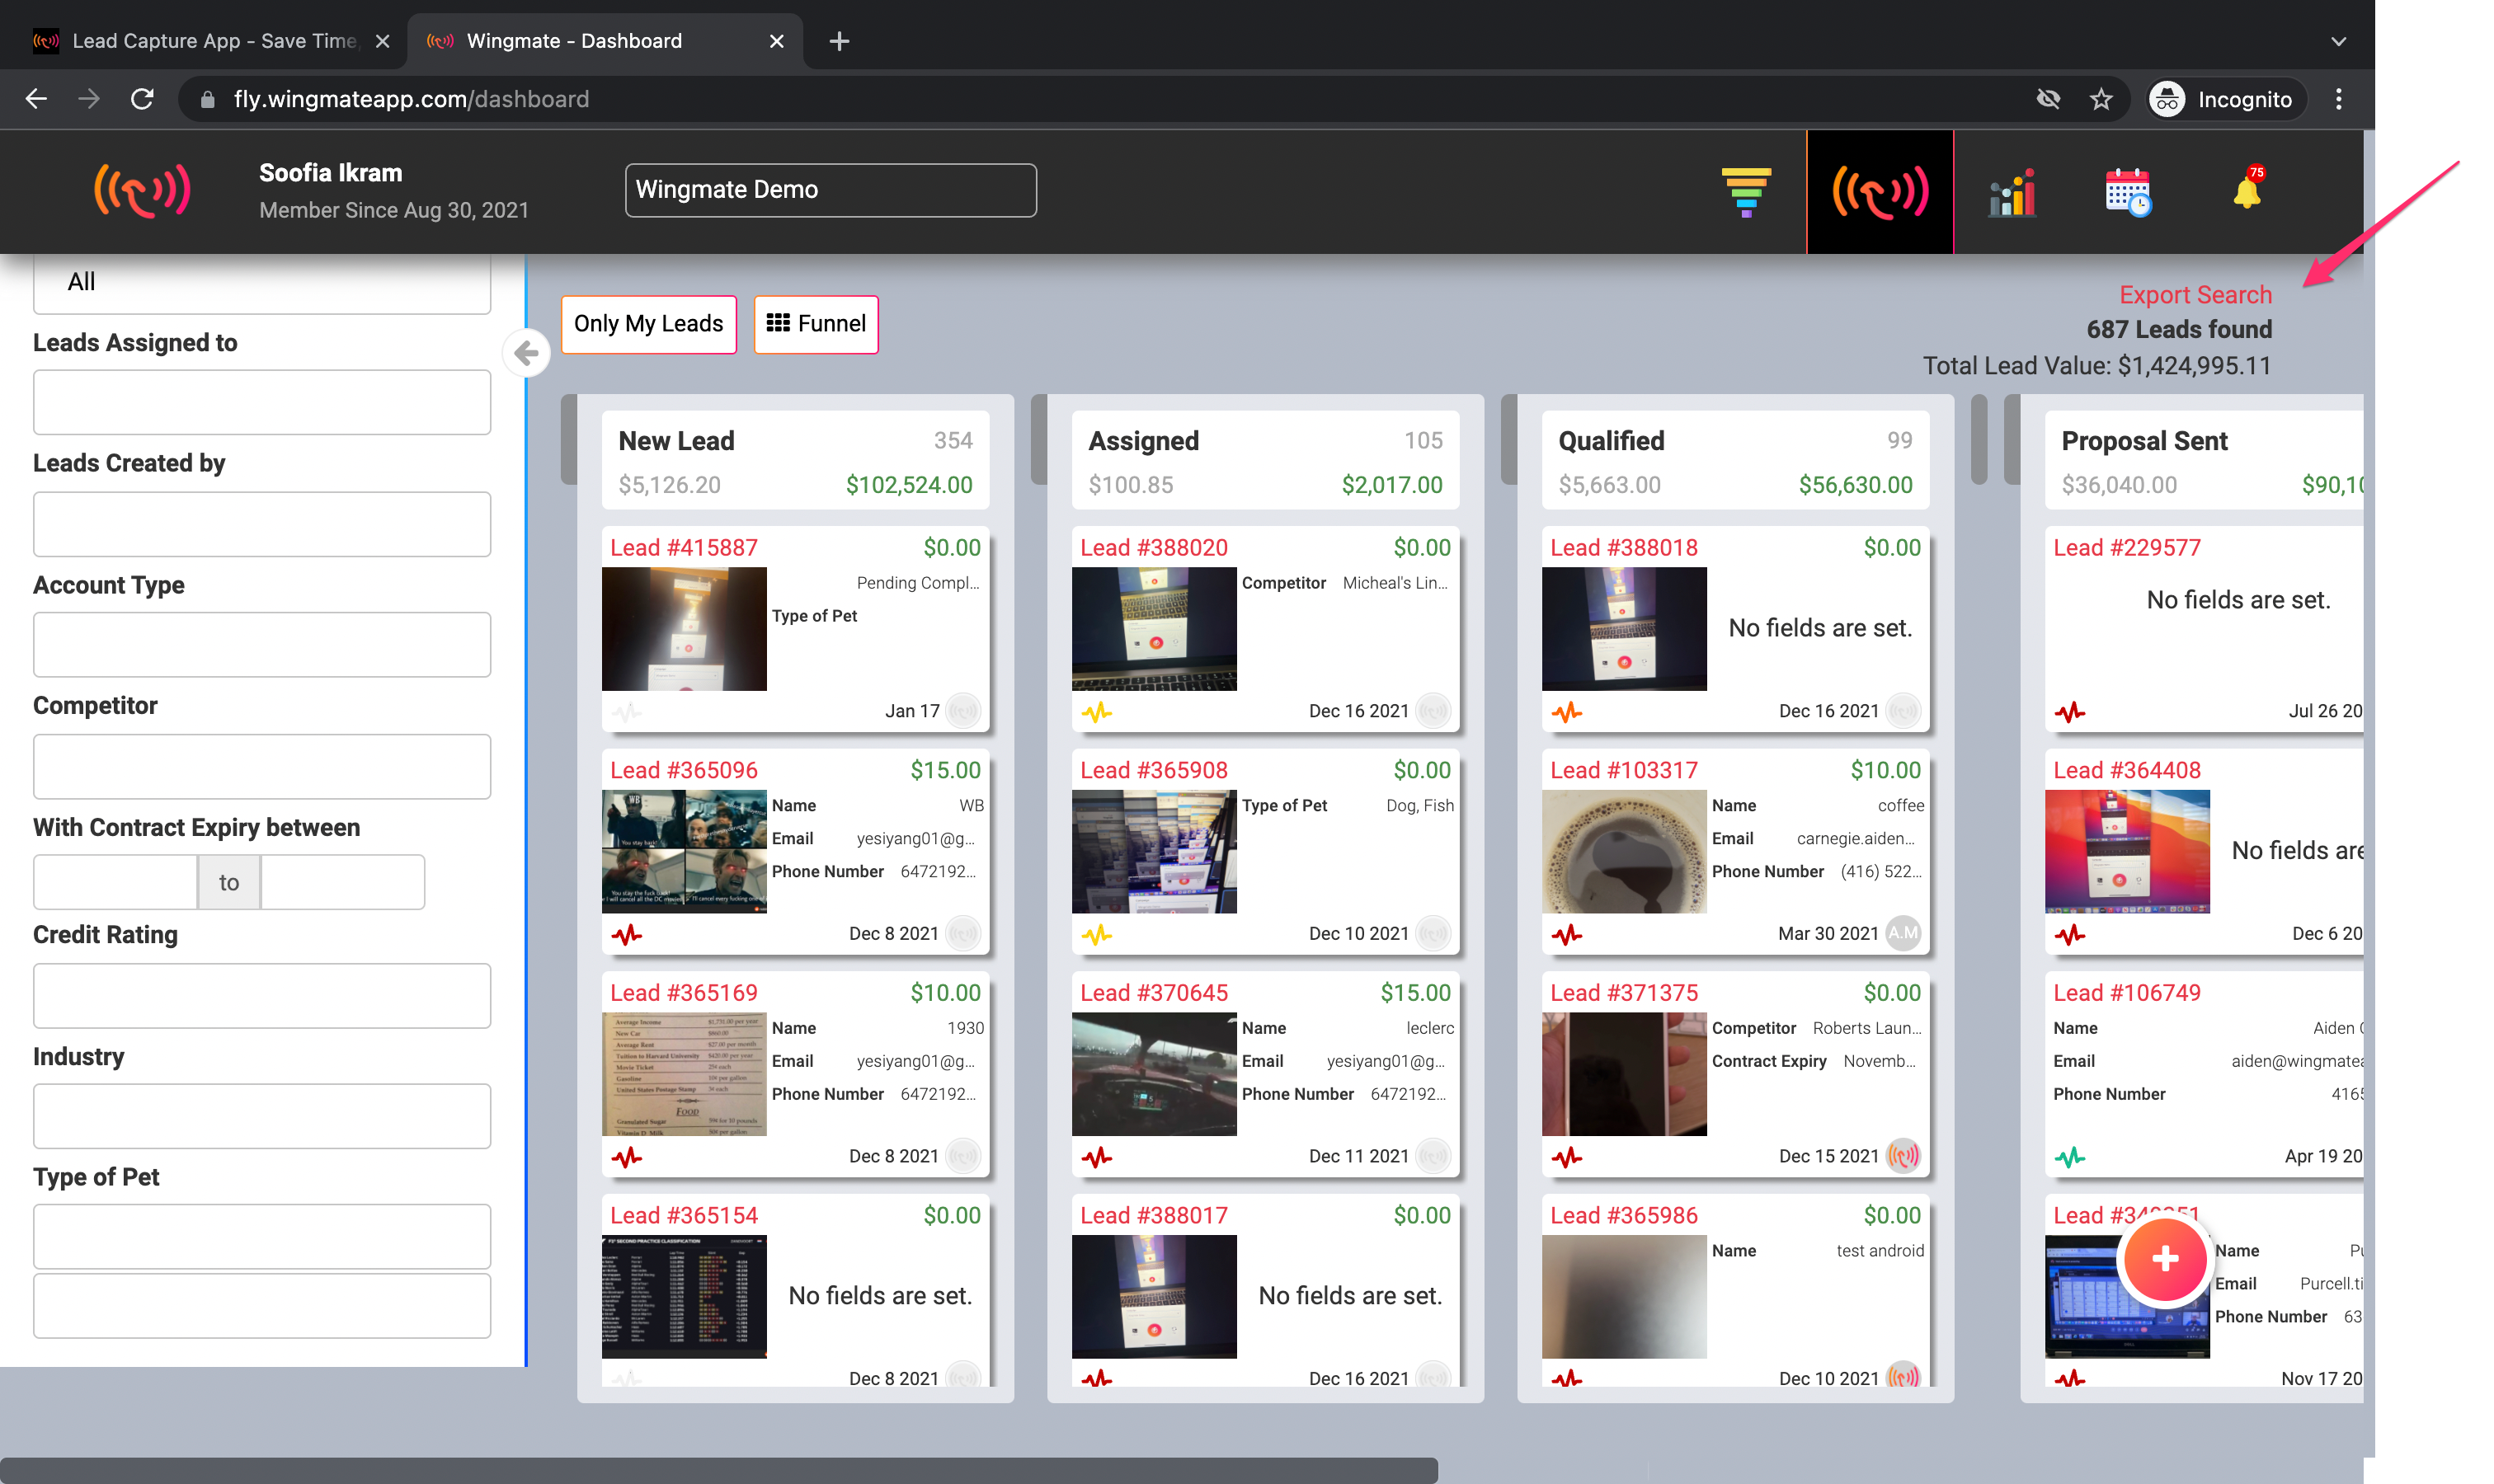Open Lead #103317 link

click(x=1625, y=771)
